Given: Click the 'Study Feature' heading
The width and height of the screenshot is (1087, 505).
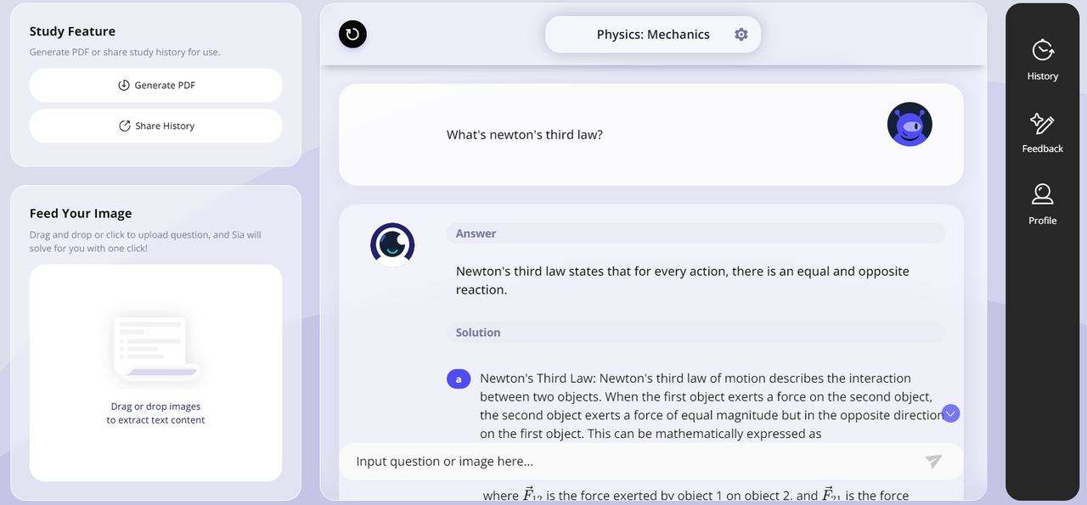Looking at the screenshot, I should click(72, 31).
